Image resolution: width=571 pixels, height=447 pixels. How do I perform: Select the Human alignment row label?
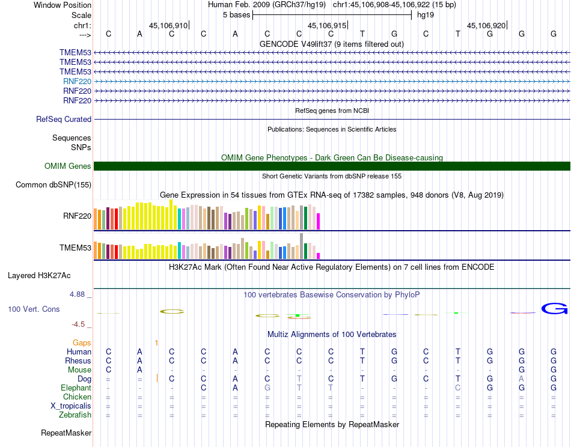[x=79, y=351]
